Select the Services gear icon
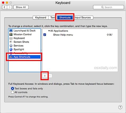 11,46
